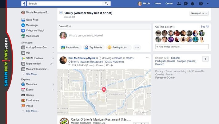The height and width of the screenshot is (124, 219).
Task: Open the Quick Help question mark icon
Action: tap(201, 3)
